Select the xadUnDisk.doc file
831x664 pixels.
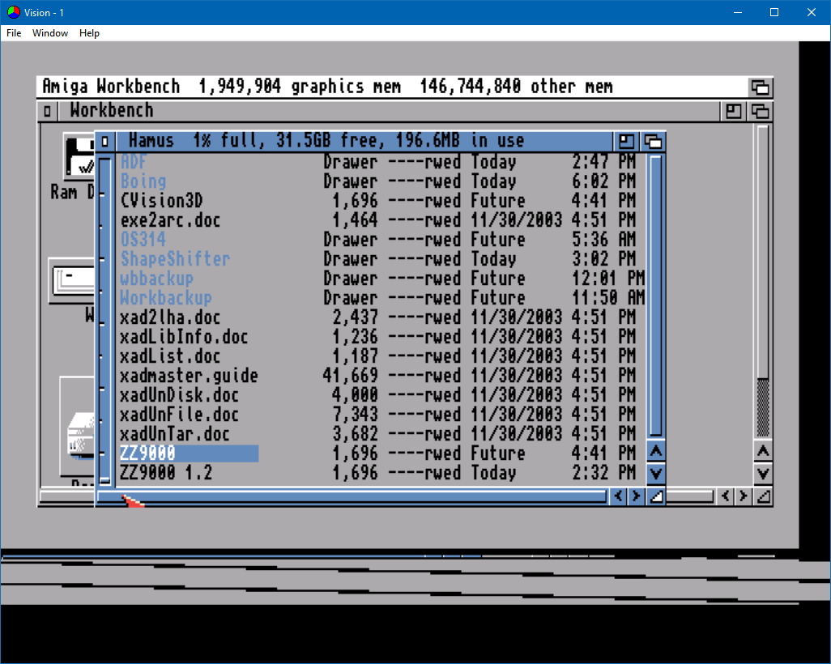point(179,395)
